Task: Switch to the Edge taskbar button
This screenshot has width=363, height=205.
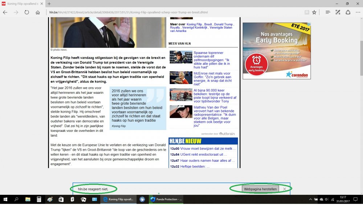Action: point(118,199)
